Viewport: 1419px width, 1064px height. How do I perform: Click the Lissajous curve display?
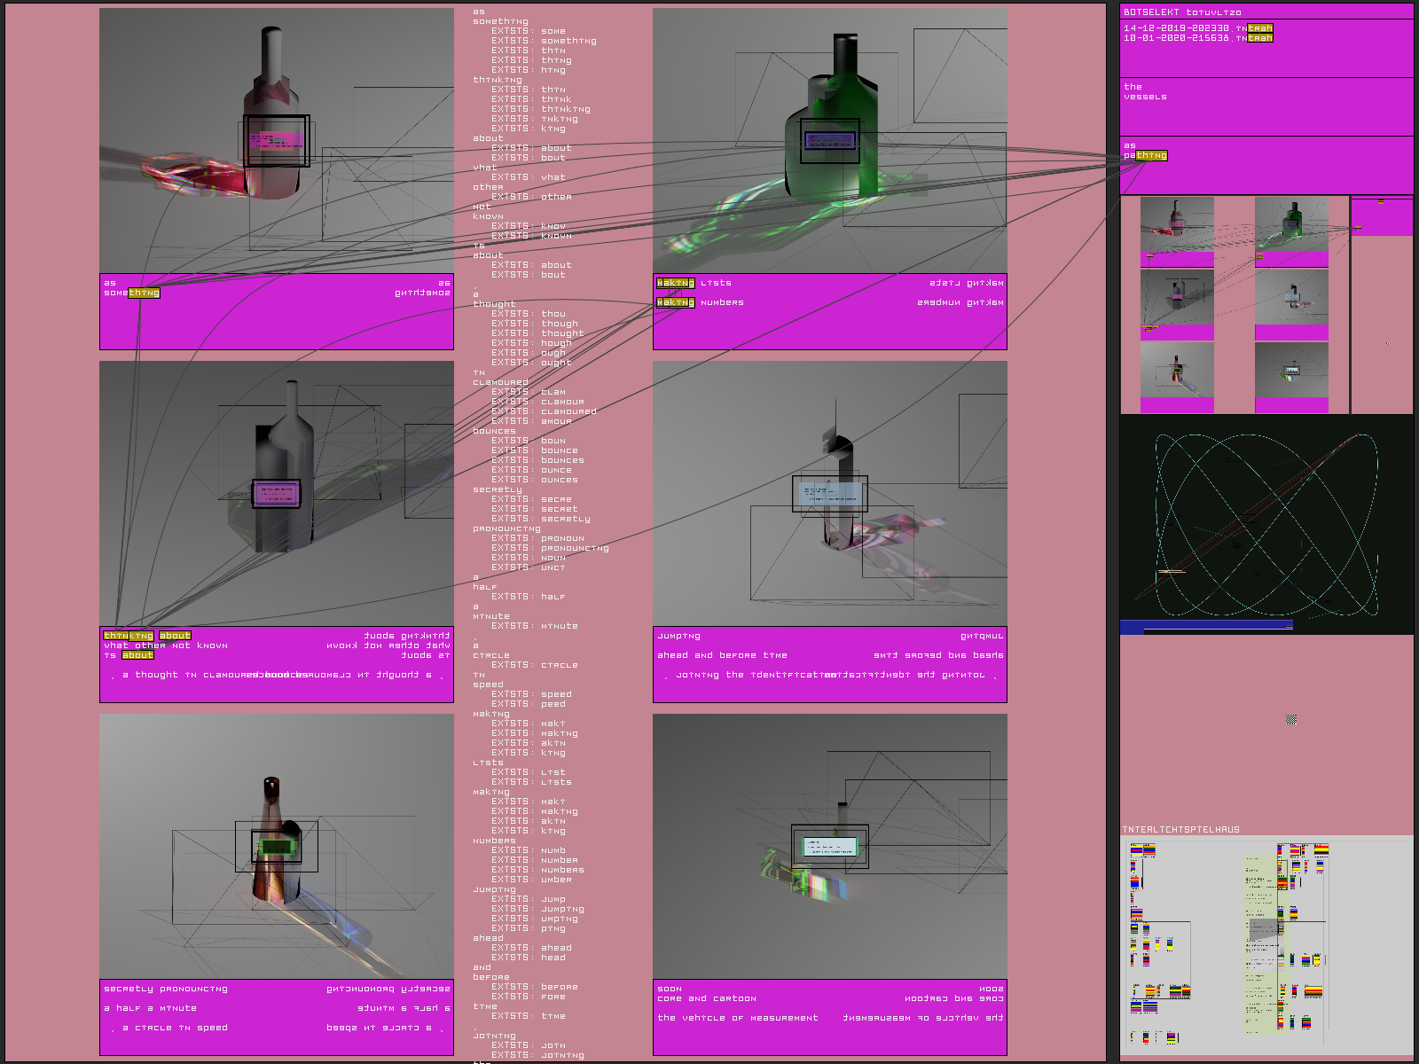pyautogui.click(x=1266, y=523)
